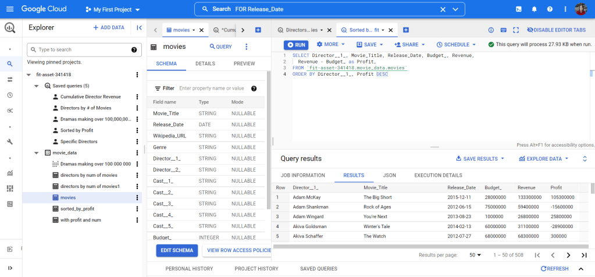Switch to the Execution Details tab
Screen dimensions: 595x277
click(x=438, y=175)
